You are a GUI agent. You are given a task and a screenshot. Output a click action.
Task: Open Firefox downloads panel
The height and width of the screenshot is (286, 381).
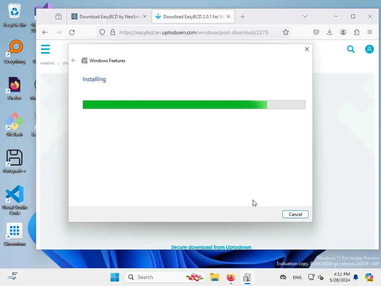[330, 32]
